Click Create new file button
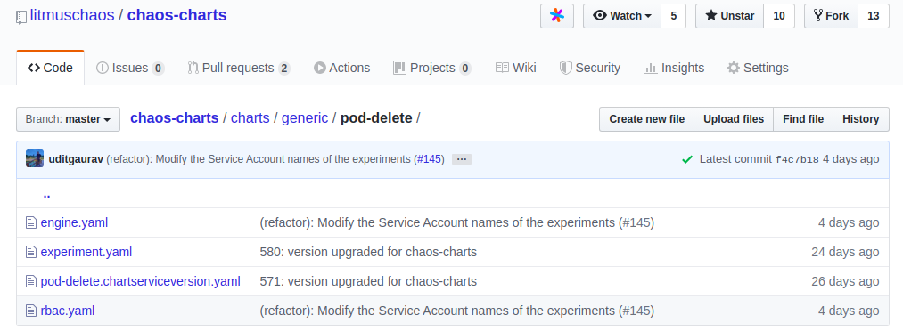The width and height of the screenshot is (903, 331). [647, 119]
